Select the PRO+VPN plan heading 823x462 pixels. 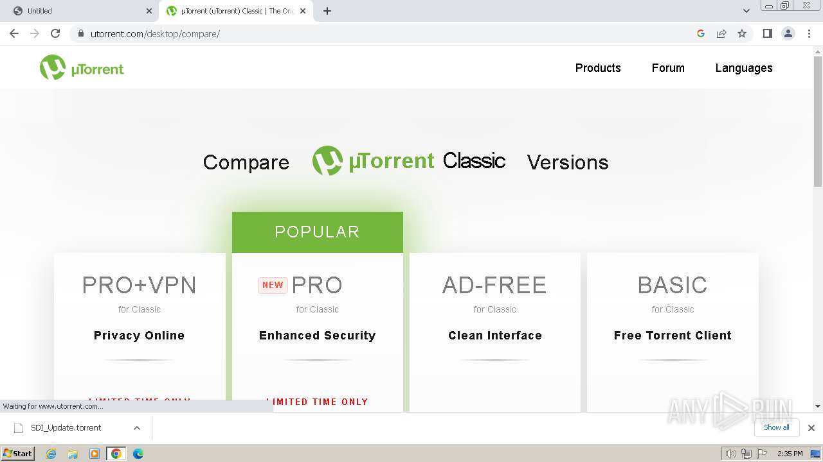140,285
